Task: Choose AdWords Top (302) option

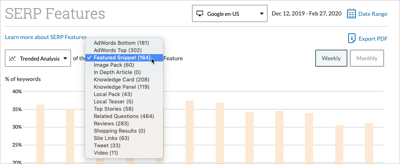Action: pos(117,50)
